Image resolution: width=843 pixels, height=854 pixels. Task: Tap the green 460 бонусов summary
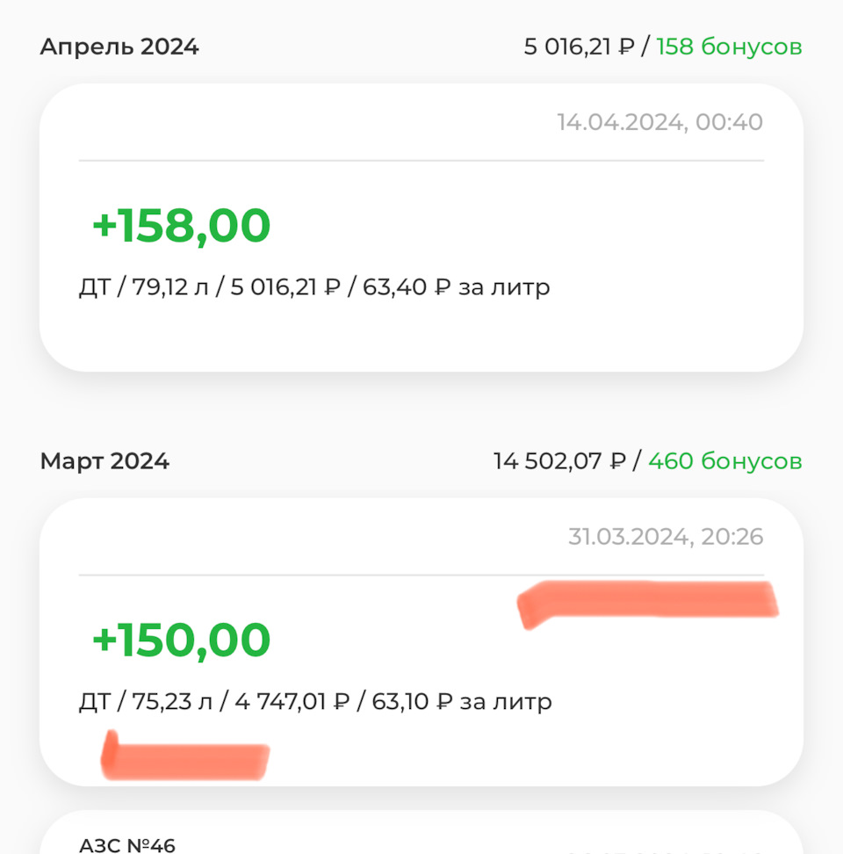pos(724,460)
